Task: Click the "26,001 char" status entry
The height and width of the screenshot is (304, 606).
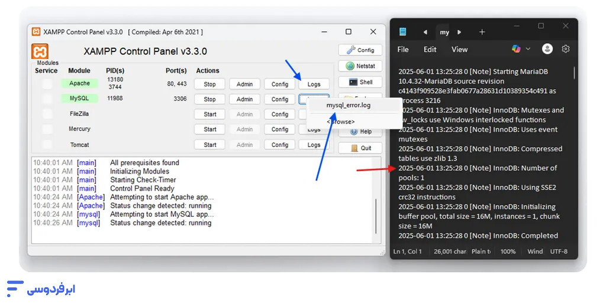Action: click(450, 251)
